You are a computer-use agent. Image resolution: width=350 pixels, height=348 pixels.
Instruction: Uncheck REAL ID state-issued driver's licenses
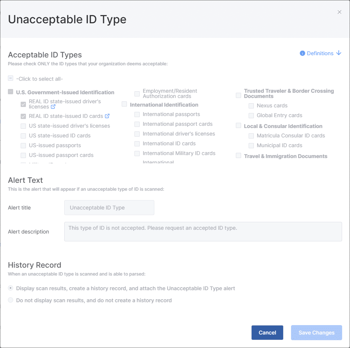(x=23, y=104)
